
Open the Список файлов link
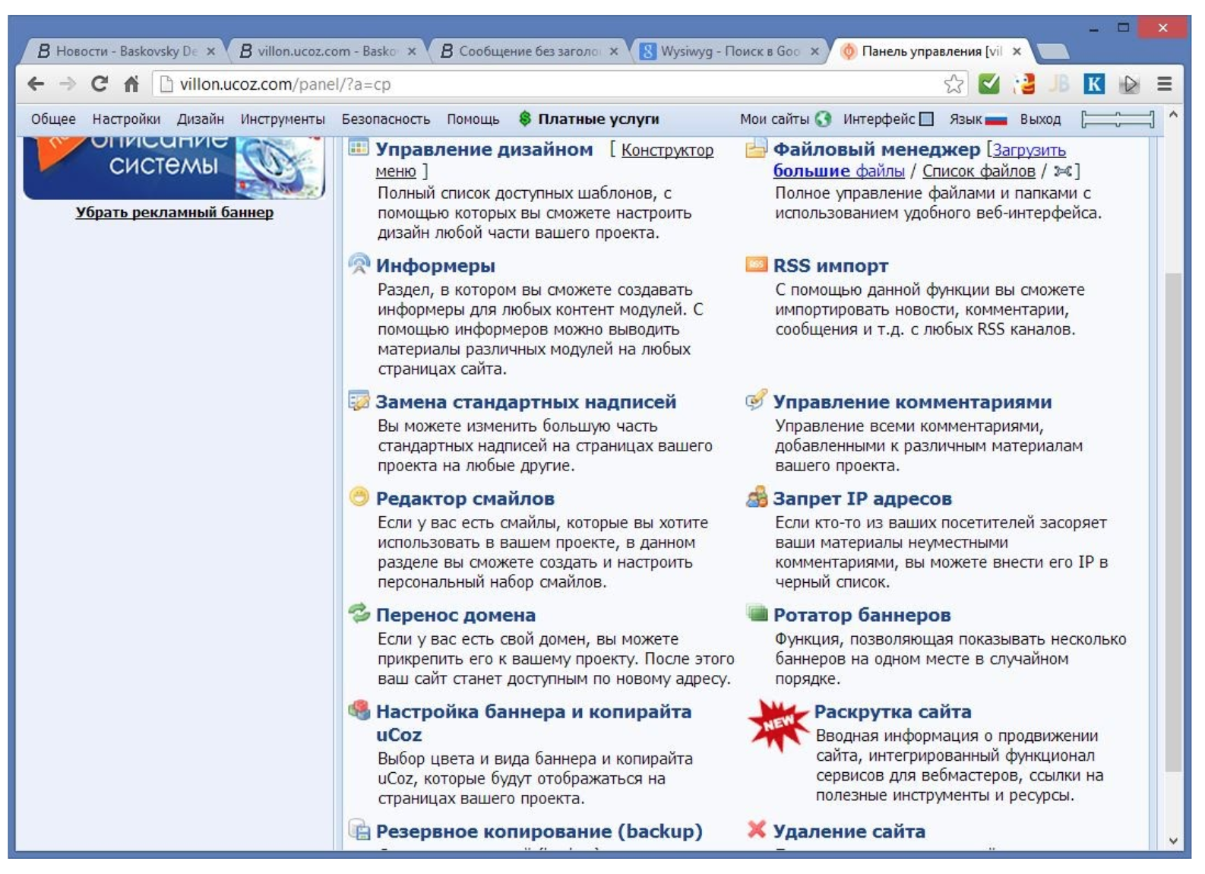pyautogui.click(x=979, y=171)
